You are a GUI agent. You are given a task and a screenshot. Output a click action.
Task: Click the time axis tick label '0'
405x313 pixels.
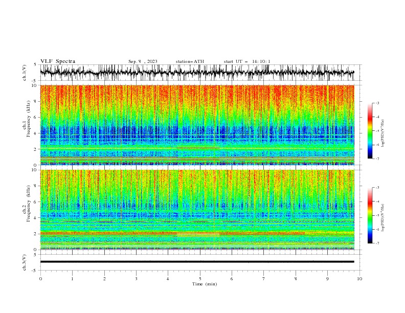pyautogui.click(x=40, y=279)
